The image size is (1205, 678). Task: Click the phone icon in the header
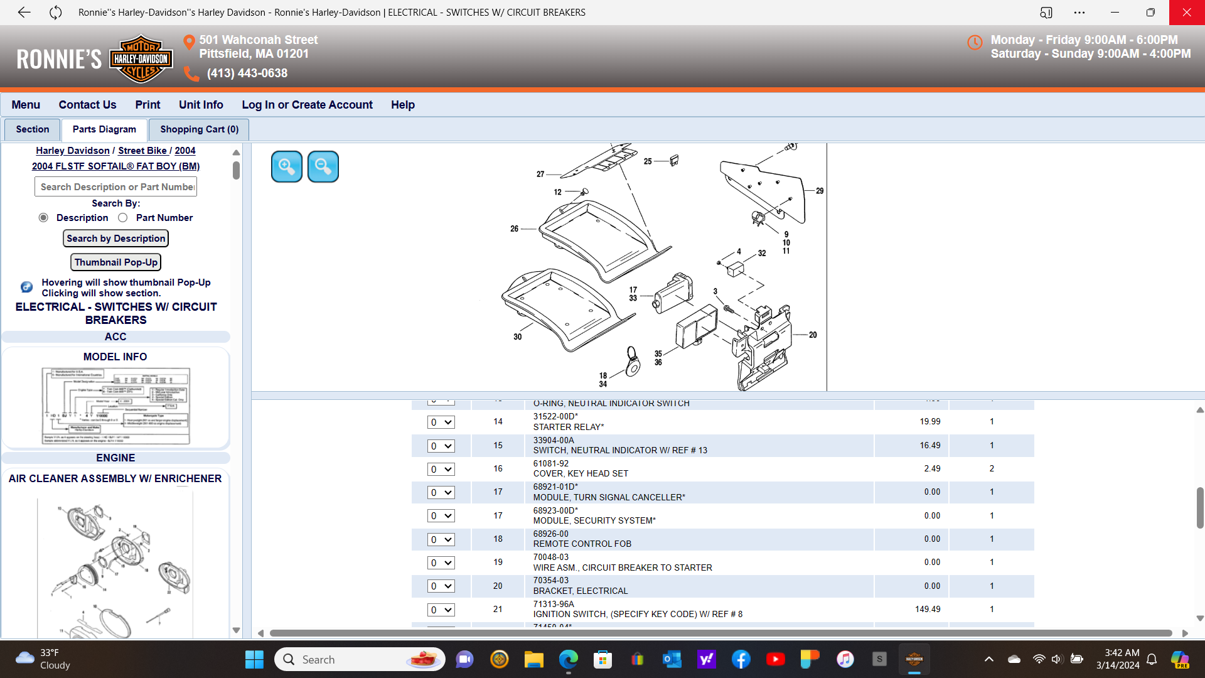(x=191, y=73)
